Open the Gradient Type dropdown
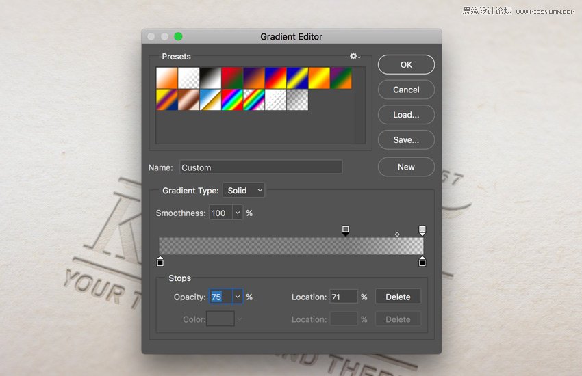 [x=244, y=191]
